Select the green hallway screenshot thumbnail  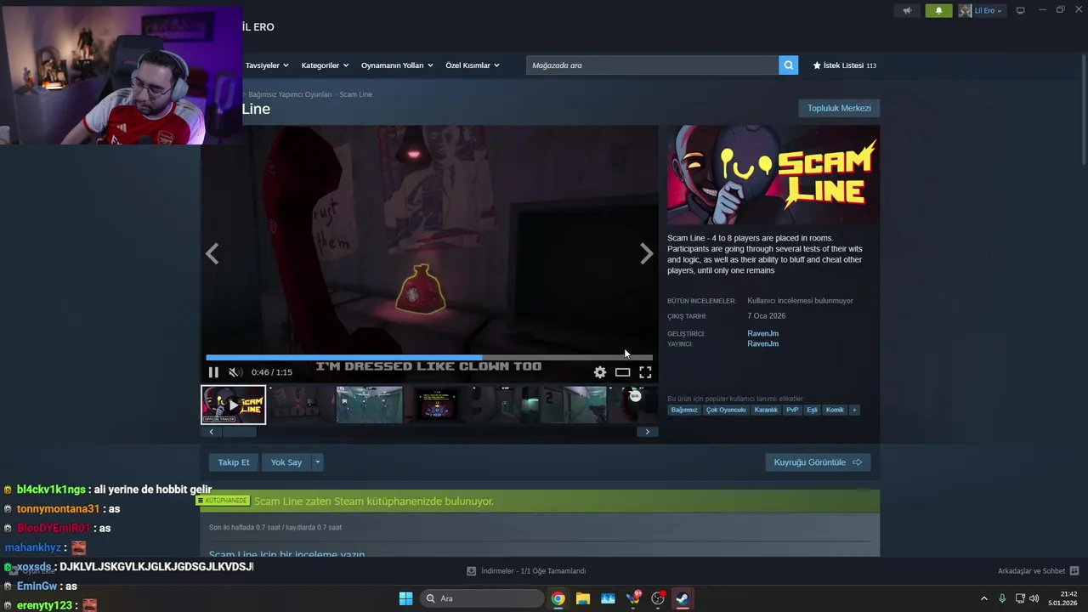369,405
